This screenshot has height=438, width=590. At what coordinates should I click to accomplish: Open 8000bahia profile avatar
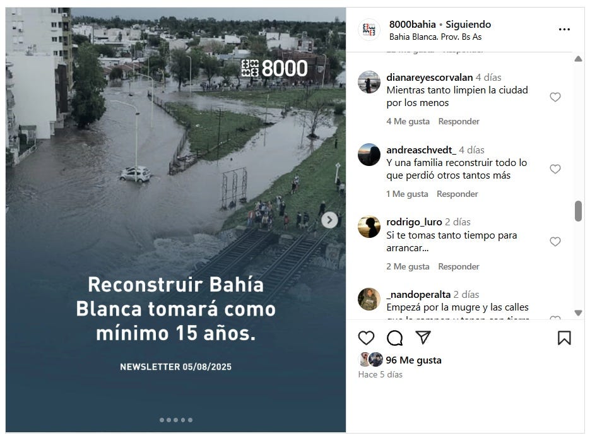click(x=369, y=30)
